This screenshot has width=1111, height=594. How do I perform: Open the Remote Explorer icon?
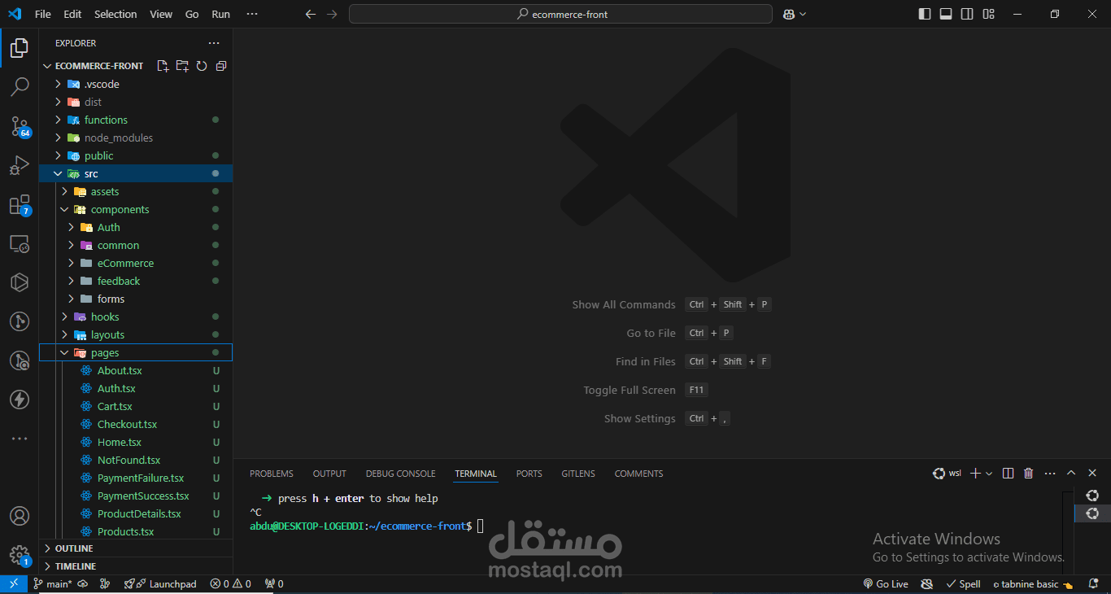pyautogui.click(x=20, y=243)
